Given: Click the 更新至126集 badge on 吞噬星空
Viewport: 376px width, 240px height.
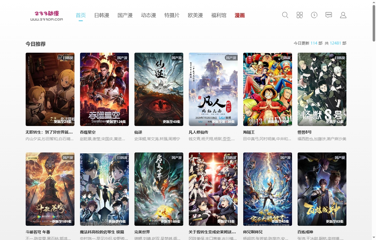Looking at the screenshot, I should [116, 122].
